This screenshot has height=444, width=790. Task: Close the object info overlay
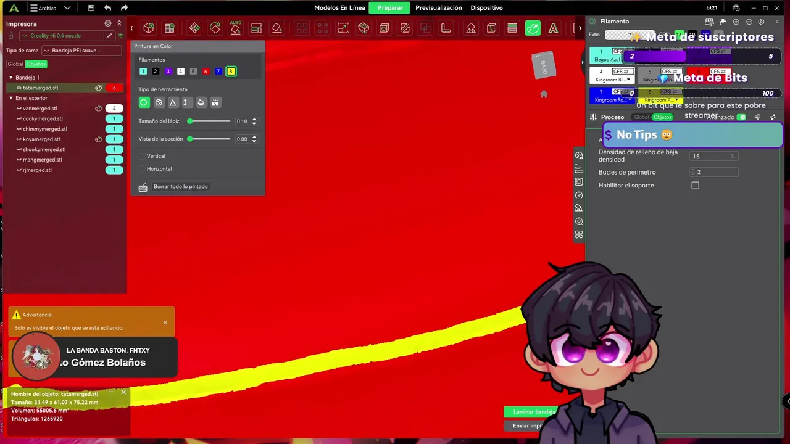(x=123, y=392)
